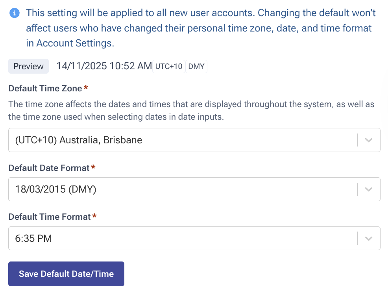Click the chevron arrow in time format field
This screenshot has width=388, height=293.
click(x=369, y=238)
